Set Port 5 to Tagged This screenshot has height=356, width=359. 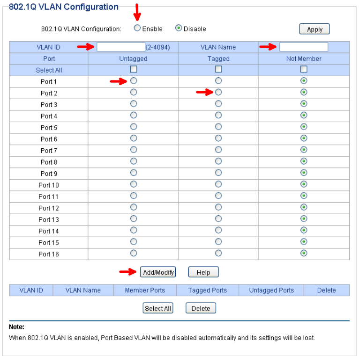[218, 127]
